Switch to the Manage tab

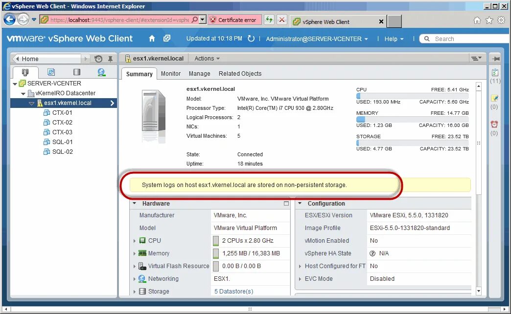click(199, 74)
